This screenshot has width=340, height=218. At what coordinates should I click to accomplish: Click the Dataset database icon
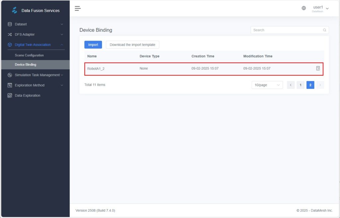(10, 24)
